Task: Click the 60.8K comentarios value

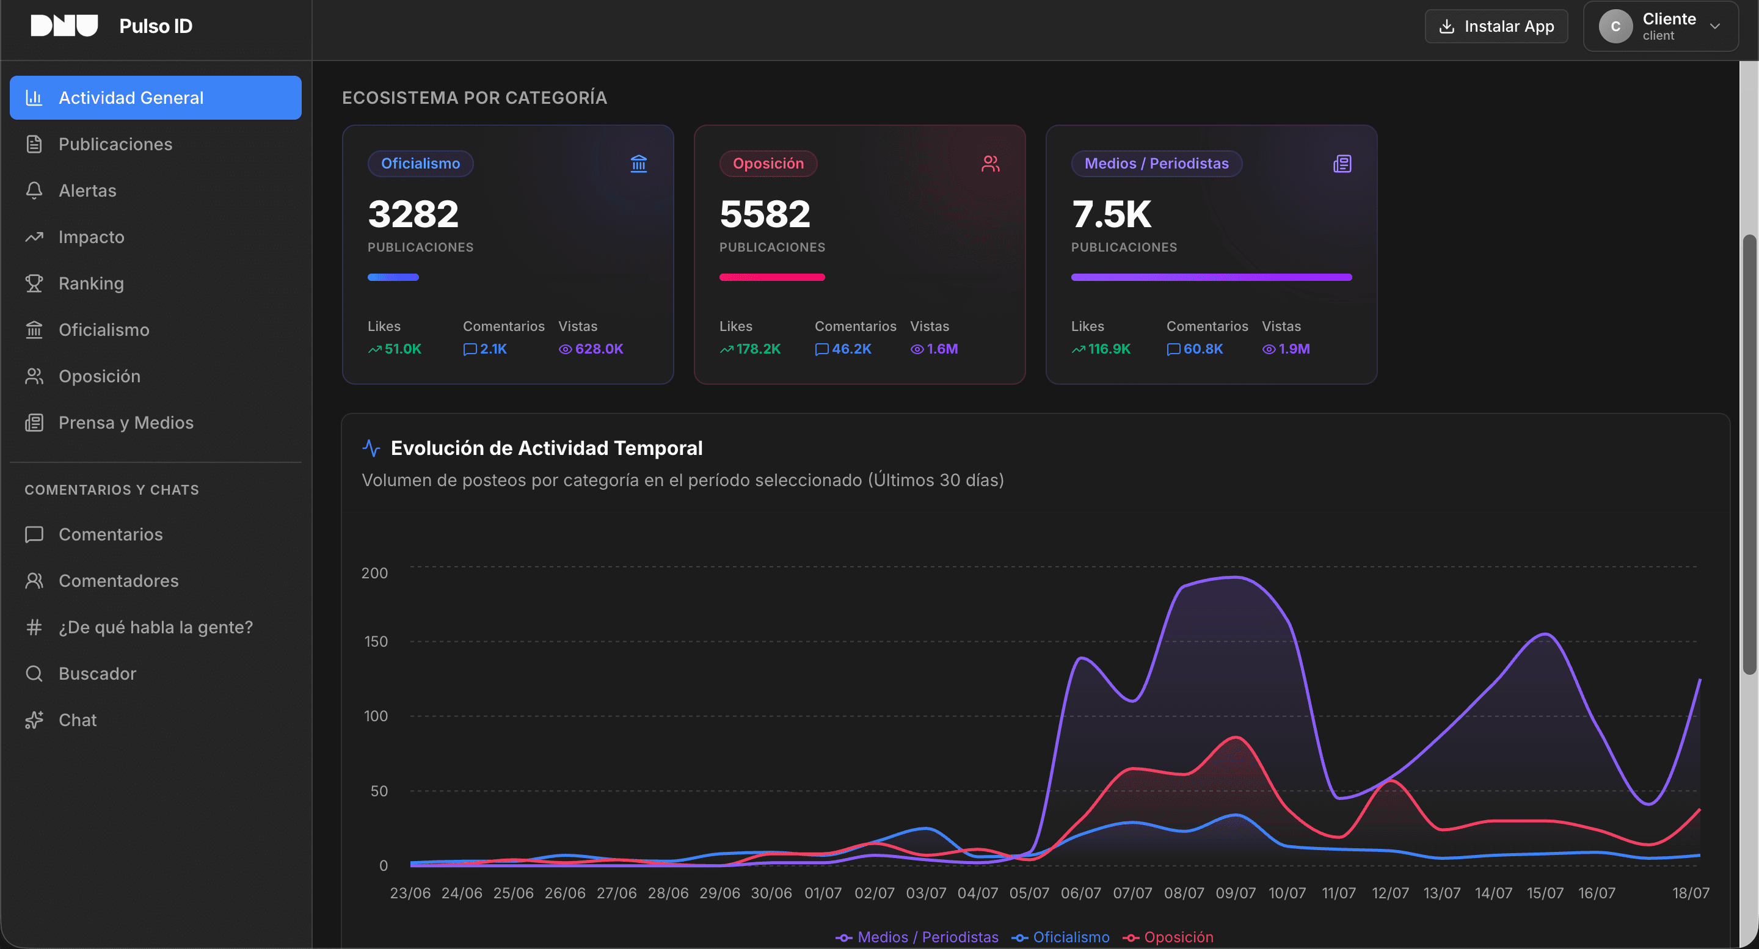Action: pyautogui.click(x=1203, y=349)
